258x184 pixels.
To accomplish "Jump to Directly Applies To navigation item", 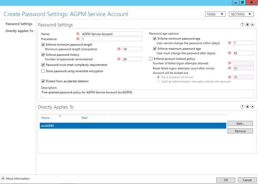I will pos(19,31).
